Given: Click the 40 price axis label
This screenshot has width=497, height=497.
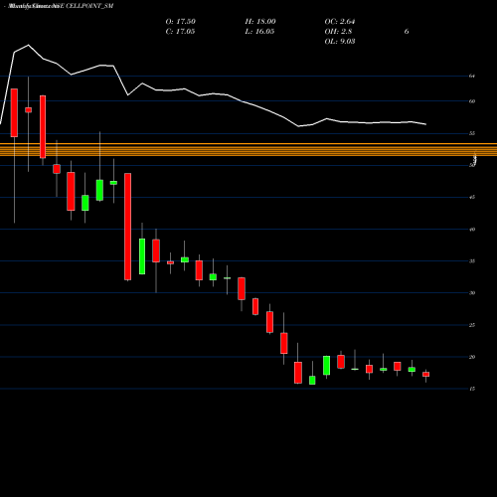Looking at the screenshot, I should click(x=472, y=230).
